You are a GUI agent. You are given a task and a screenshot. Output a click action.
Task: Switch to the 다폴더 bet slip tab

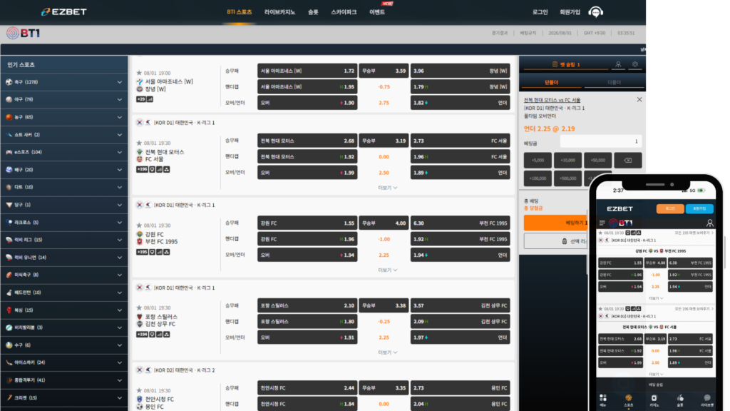[x=614, y=82]
